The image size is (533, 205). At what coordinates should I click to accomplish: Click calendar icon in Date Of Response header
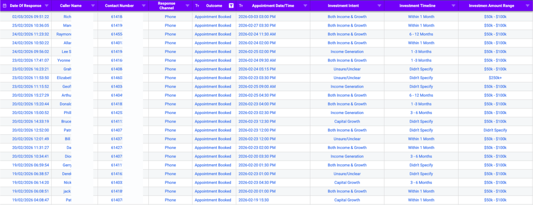[x=5, y=6]
